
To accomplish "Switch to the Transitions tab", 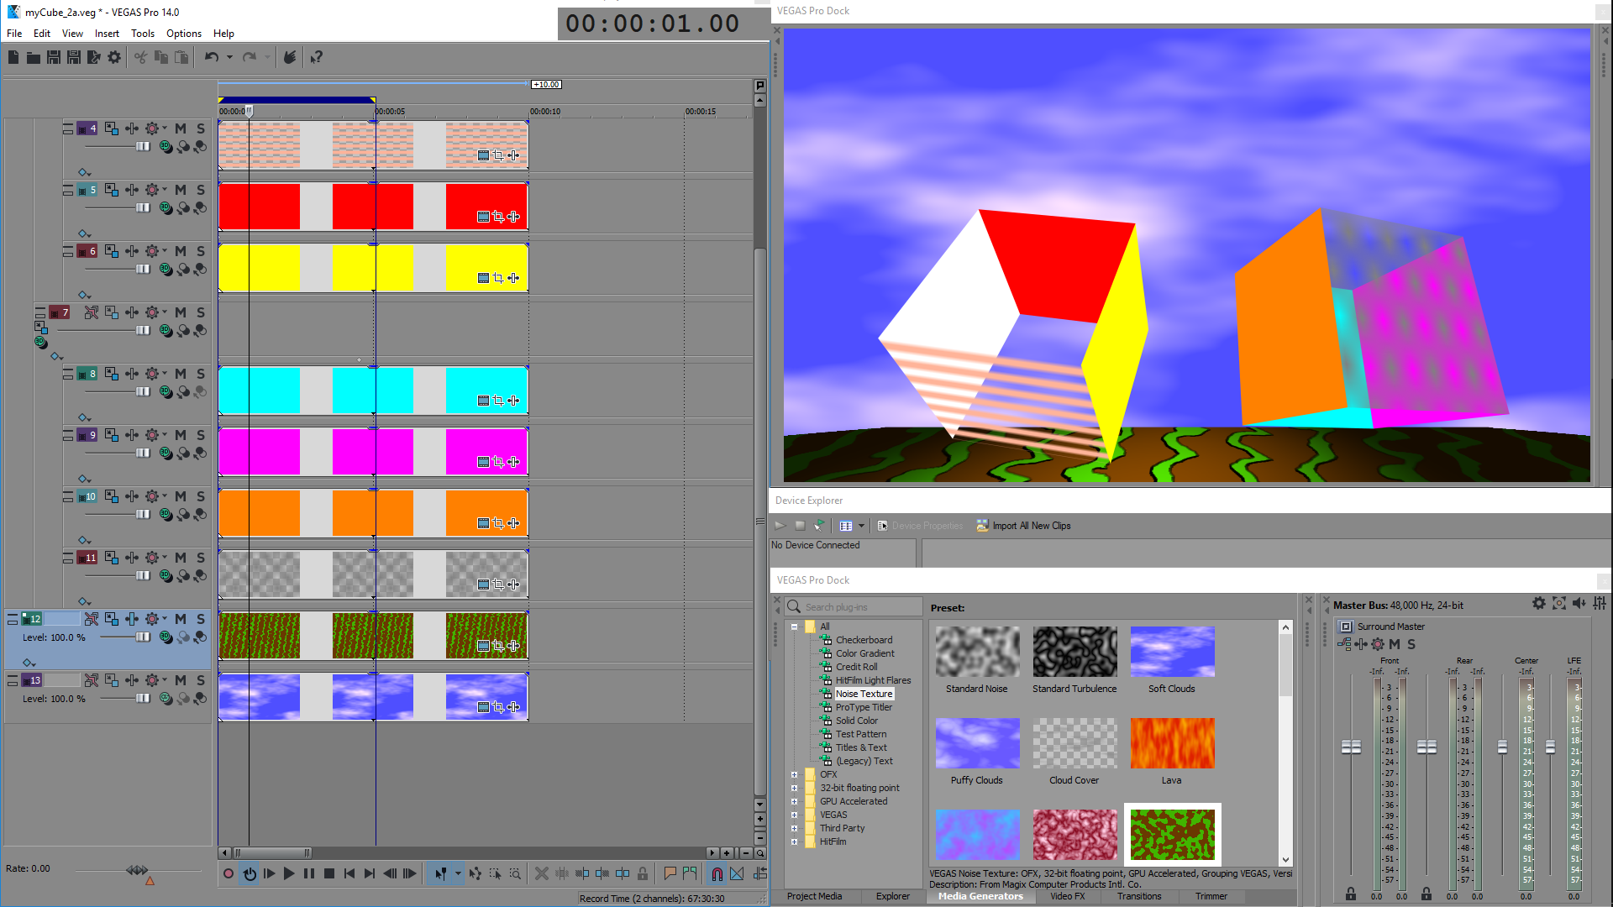I will 1138,896.
